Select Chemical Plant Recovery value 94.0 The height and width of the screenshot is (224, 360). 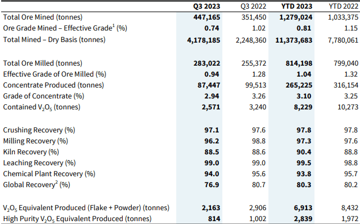212,174
